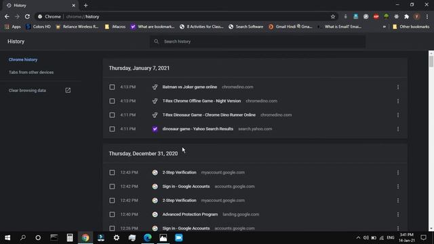
Task: Click Clear browsing data link
Action: coord(27,90)
